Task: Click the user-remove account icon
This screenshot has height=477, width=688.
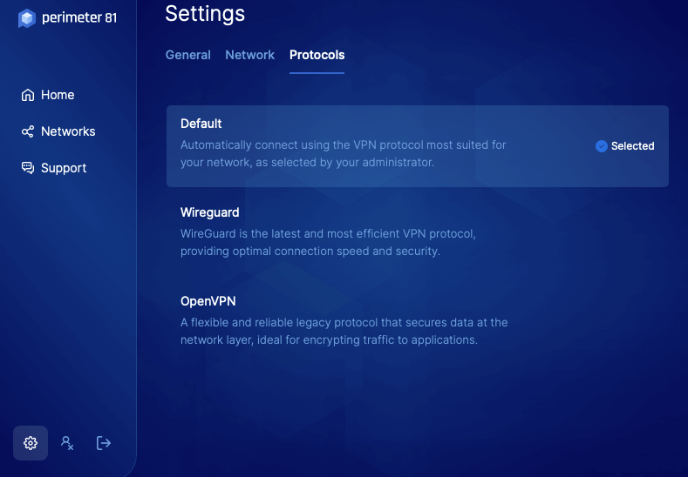Action: tap(67, 443)
